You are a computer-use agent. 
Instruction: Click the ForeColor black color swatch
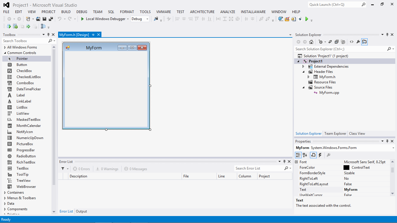(x=346, y=168)
